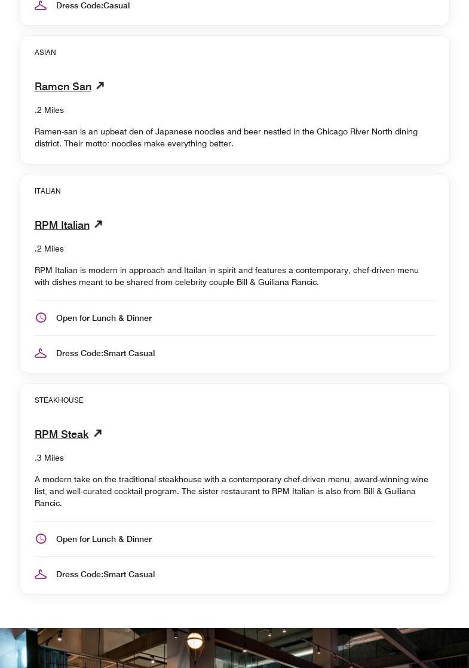Click the arrow icon next to RPM Steak
The width and height of the screenshot is (469, 668).
[97, 433]
